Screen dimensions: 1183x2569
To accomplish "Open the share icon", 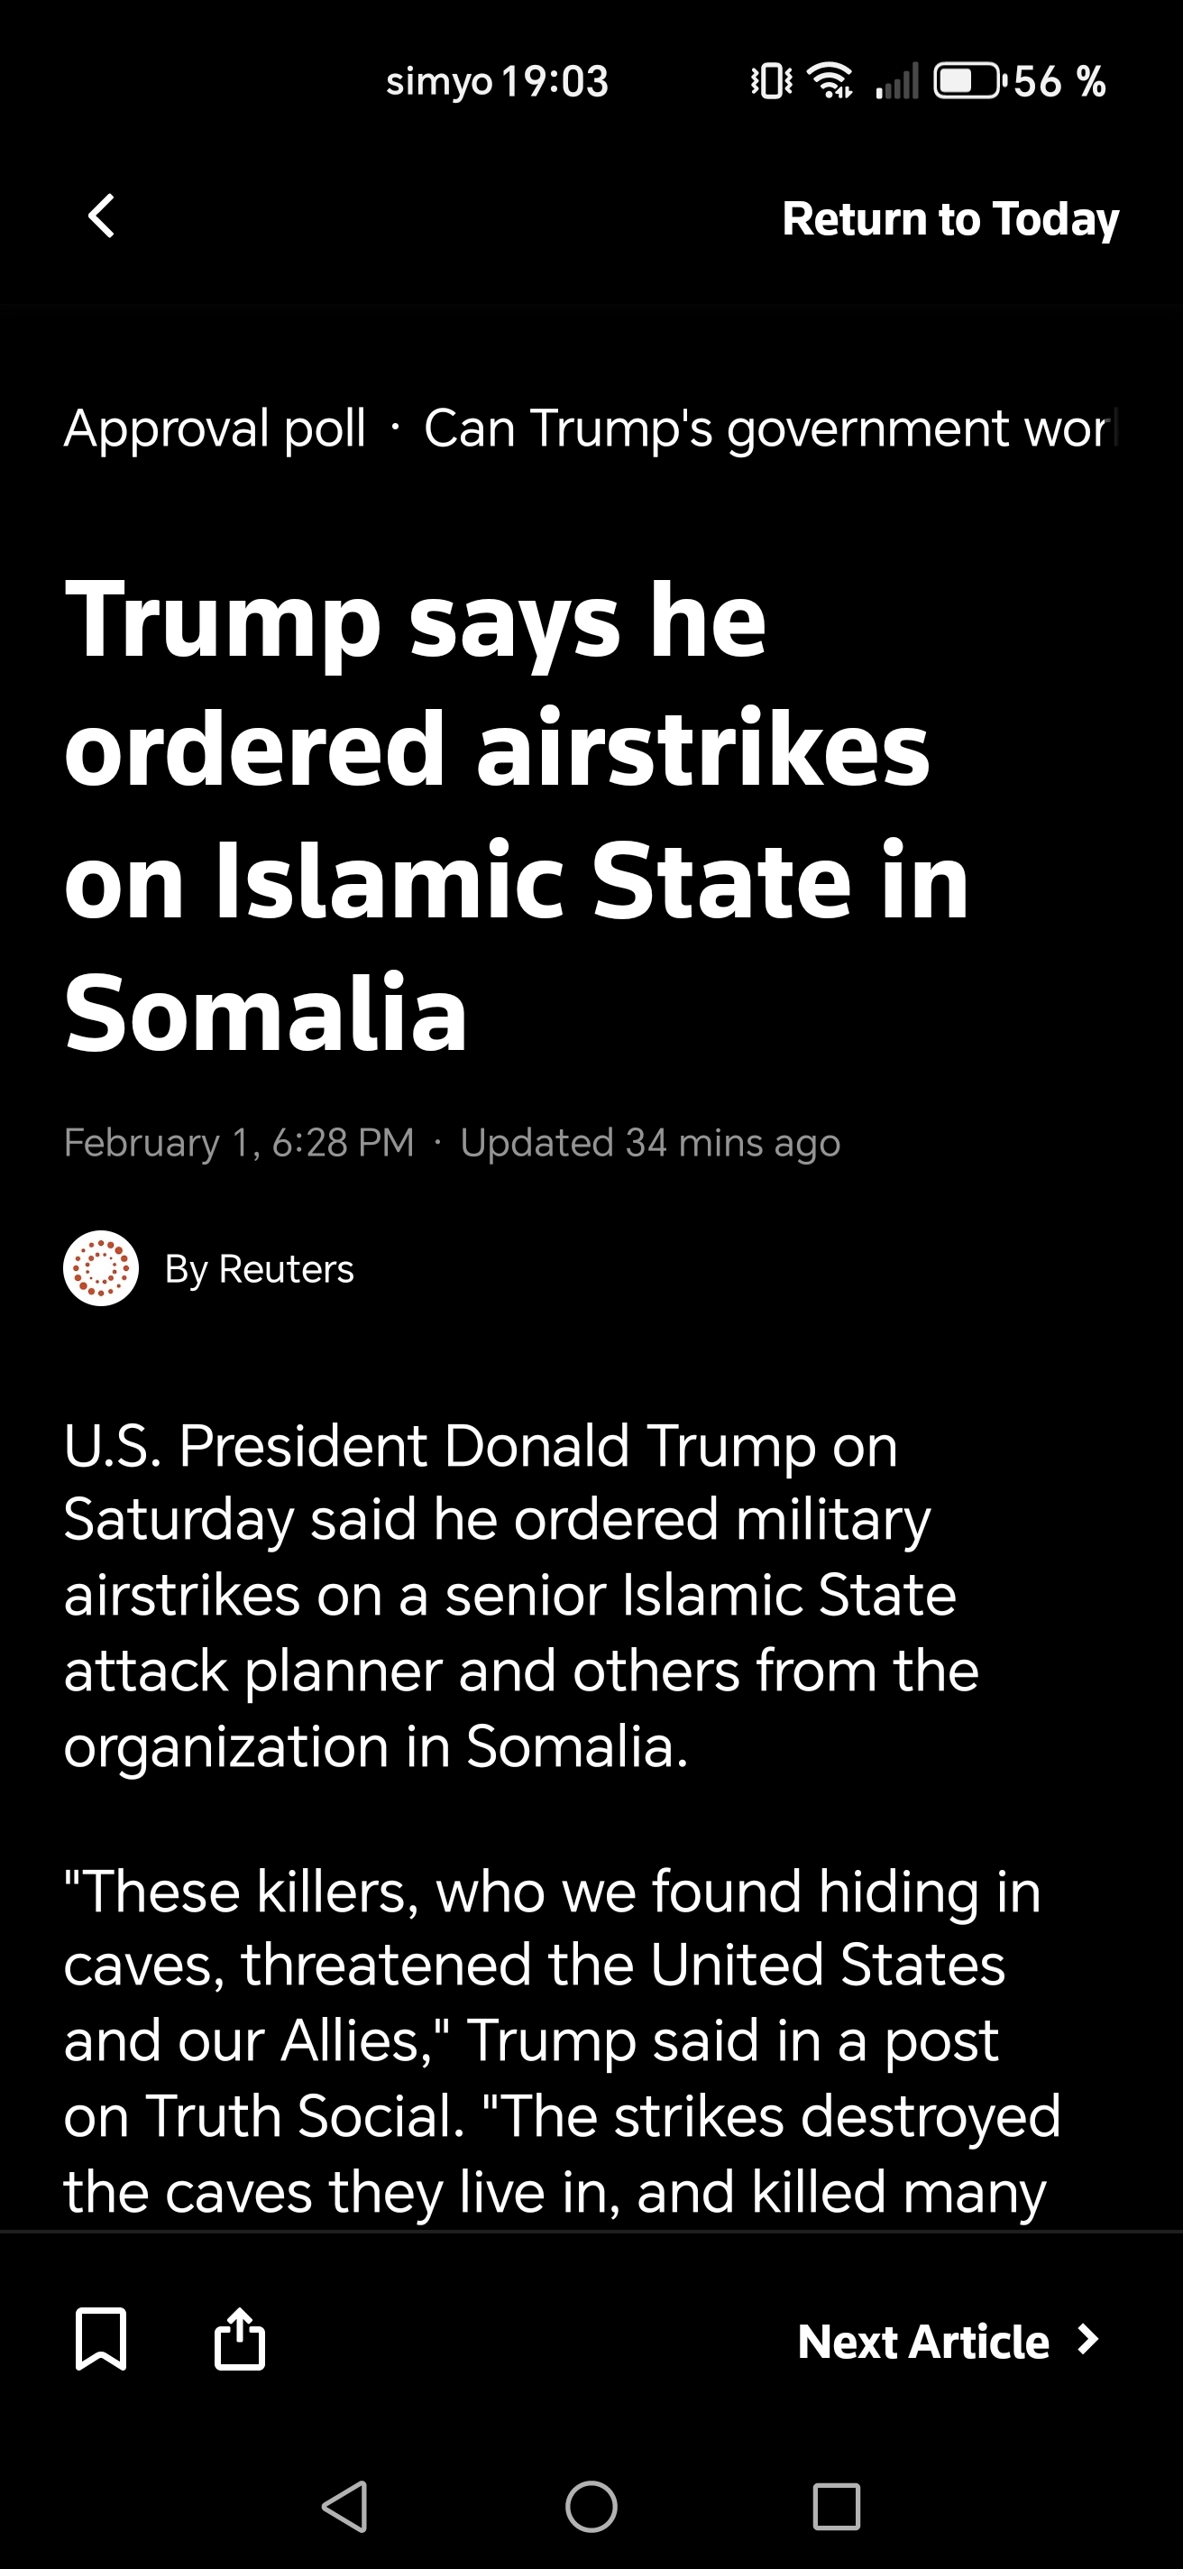I will [240, 2339].
